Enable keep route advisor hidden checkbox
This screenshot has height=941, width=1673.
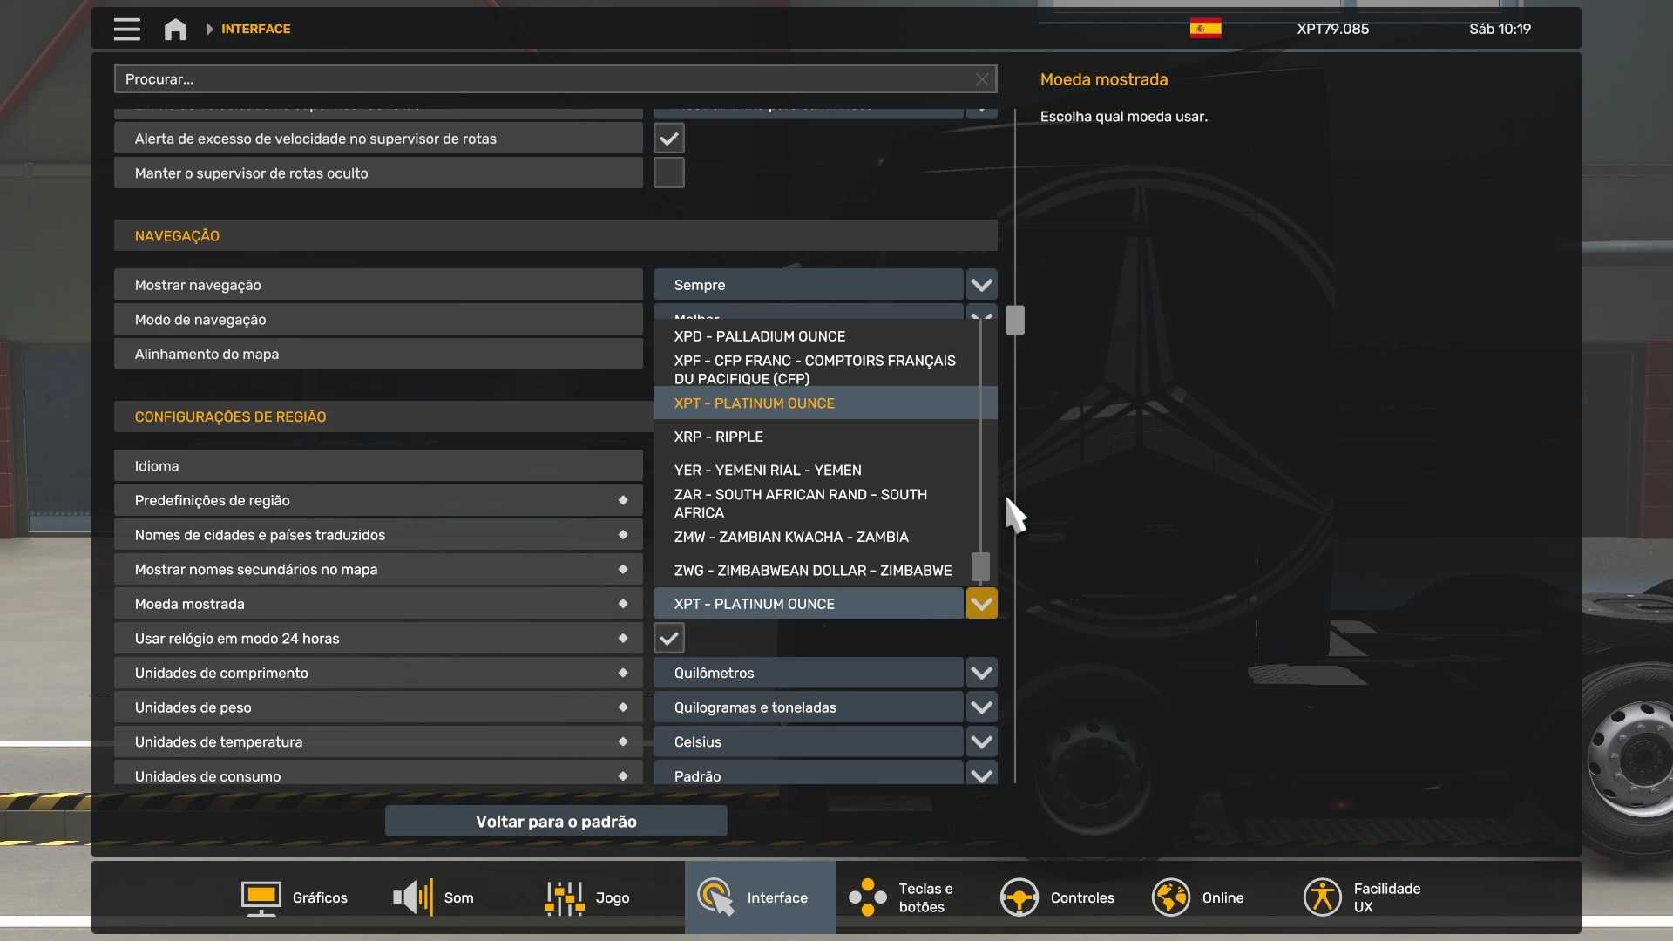(668, 173)
